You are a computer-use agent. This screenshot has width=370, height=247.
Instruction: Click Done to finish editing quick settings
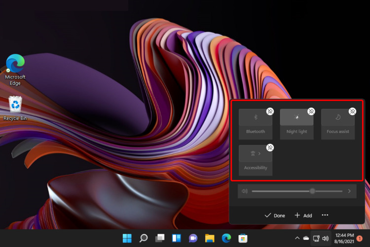pos(275,215)
